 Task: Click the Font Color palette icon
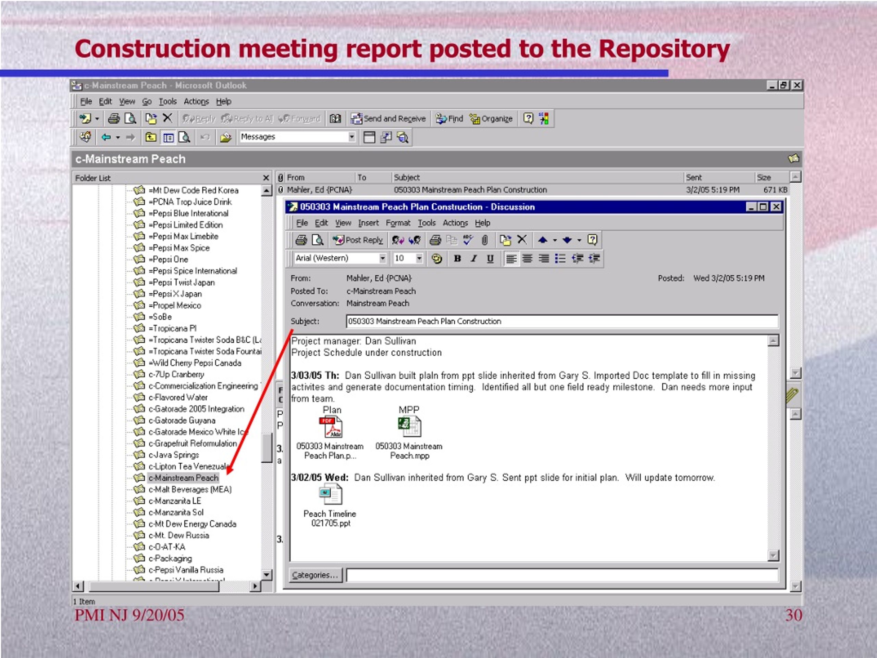[437, 259]
